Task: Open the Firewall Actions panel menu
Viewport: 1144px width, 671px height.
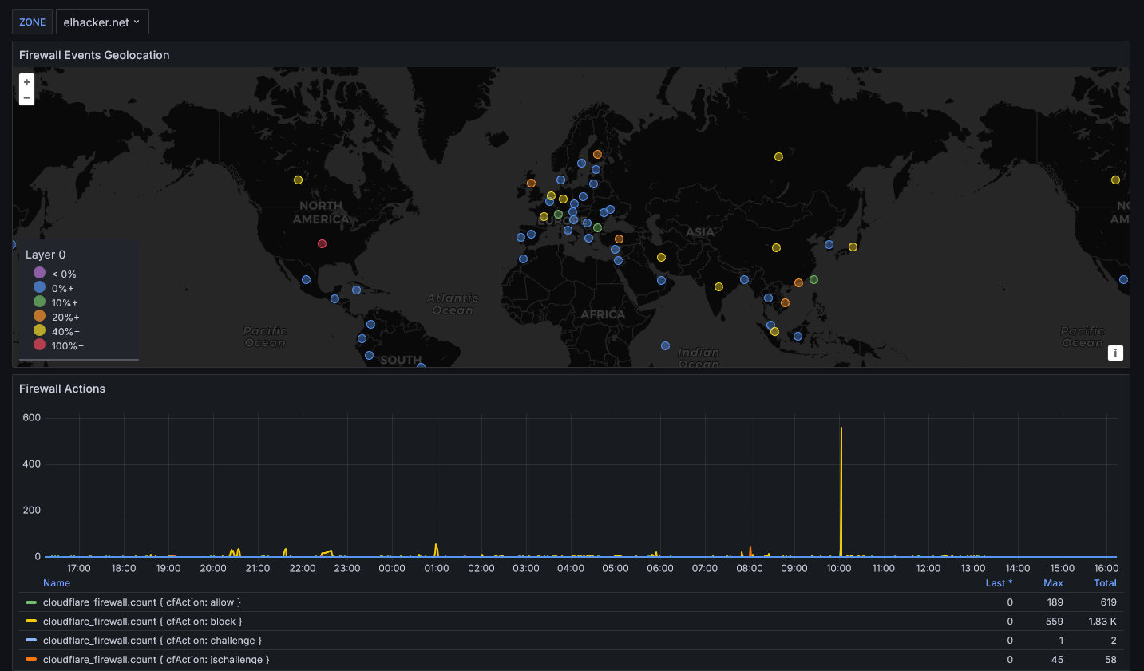Action: coord(62,389)
